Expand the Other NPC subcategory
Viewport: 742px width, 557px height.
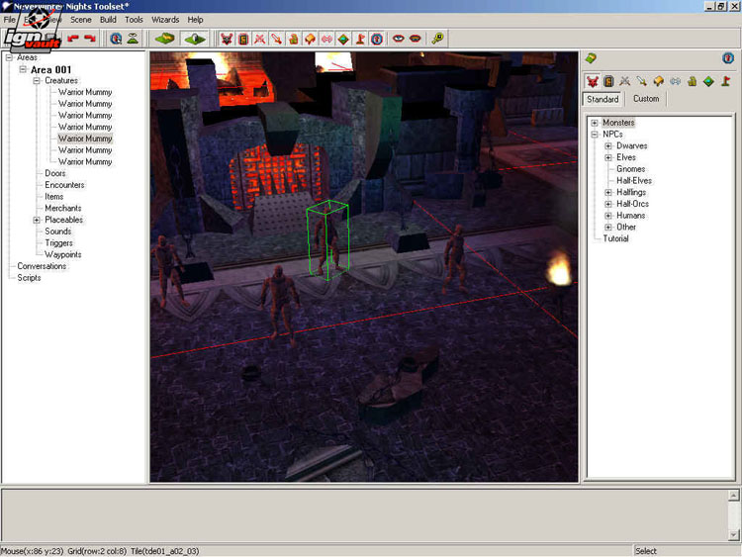tap(608, 228)
